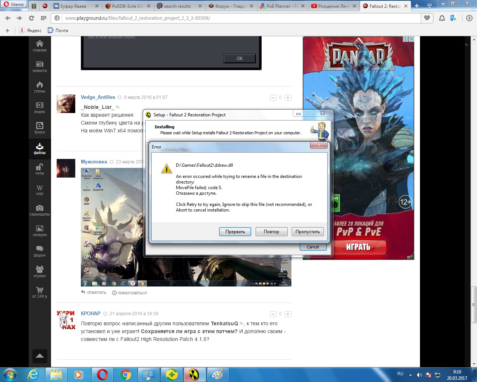Open the Speed Dial grid icon

pyautogui.click(x=44, y=18)
